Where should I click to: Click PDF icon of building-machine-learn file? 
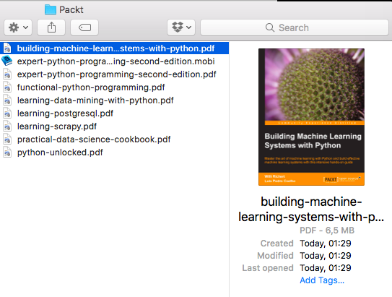click(x=7, y=48)
